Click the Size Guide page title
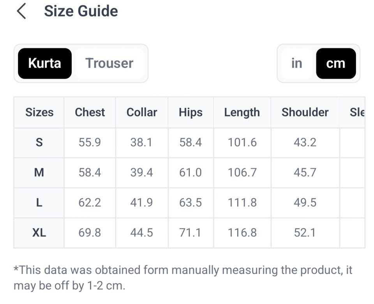374x304 pixels. click(81, 11)
